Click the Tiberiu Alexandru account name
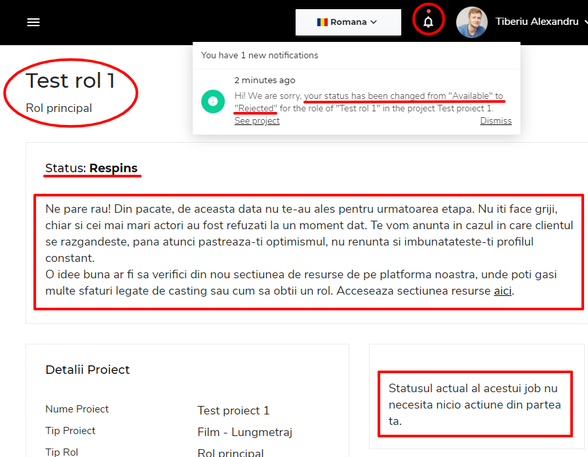 tap(537, 22)
